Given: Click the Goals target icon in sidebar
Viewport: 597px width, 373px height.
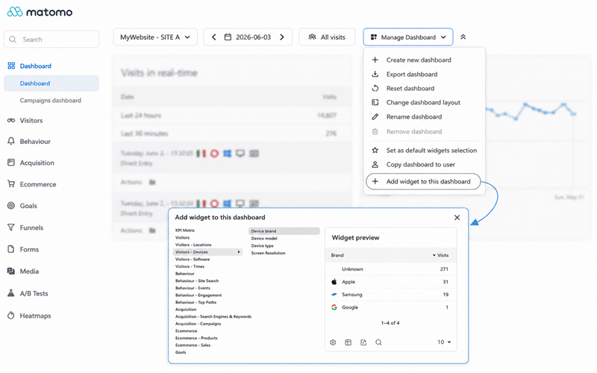Looking at the screenshot, I should click(11, 206).
